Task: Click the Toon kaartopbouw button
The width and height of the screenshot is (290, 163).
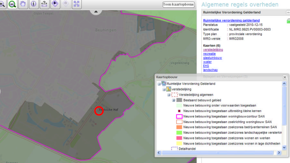Action: [179, 4]
